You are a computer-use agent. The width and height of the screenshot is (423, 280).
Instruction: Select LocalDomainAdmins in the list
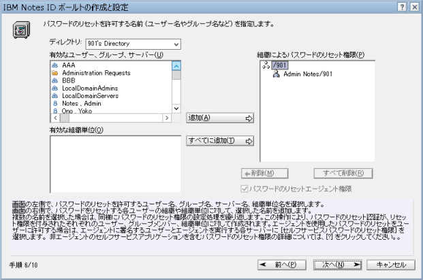point(90,88)
